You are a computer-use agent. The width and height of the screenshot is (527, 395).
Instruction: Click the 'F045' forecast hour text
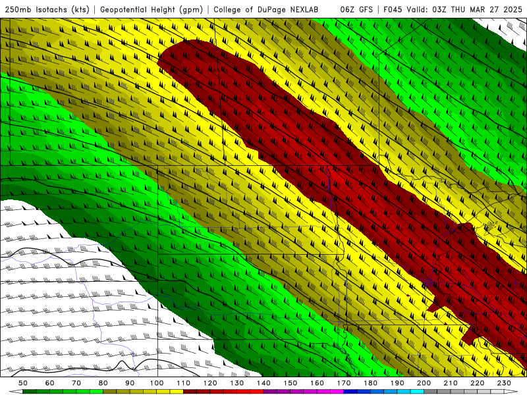(393, 9)
